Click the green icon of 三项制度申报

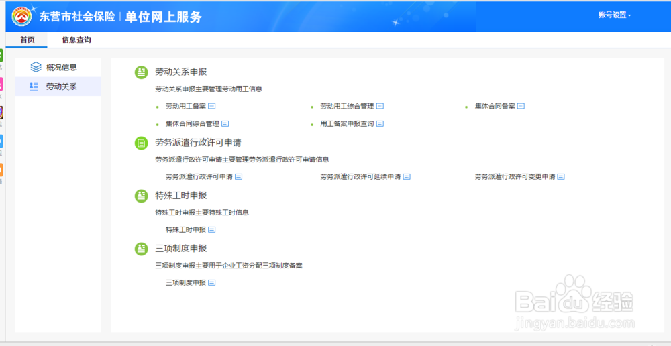[141, 249]
